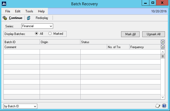Open the blue help question mark icon
This screenshot has height=111, width=170.
pos(164,106)
